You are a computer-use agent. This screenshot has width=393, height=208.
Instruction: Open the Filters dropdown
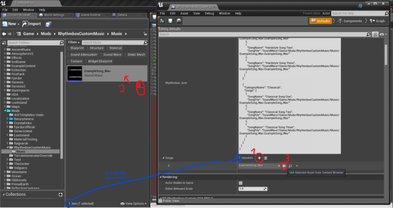point(74,42)
